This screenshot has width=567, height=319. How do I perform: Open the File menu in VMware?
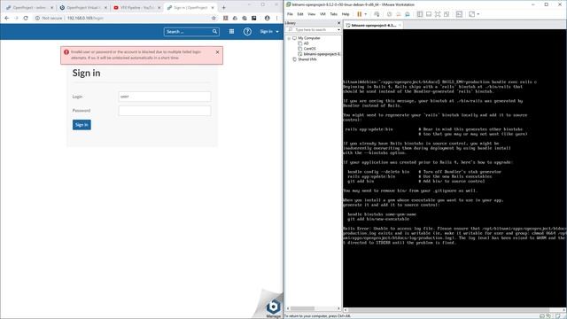pos(290,14)
